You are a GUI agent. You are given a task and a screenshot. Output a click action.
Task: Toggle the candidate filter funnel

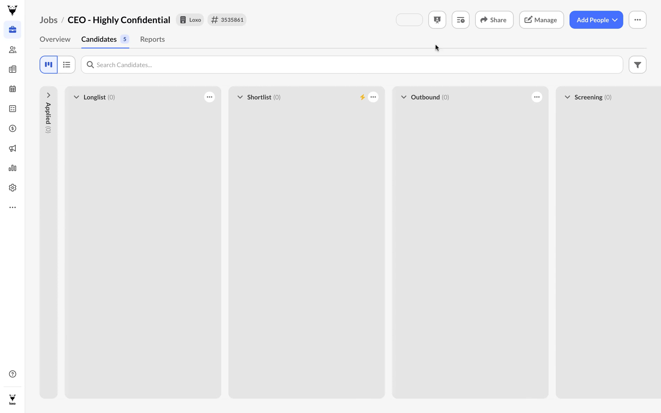637,65
